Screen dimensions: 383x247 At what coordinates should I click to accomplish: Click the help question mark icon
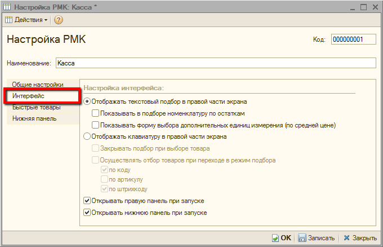tap(59, 20)
